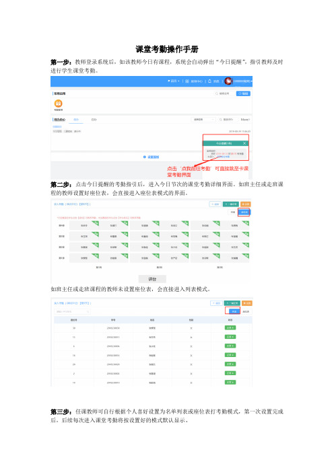
Task: Select the blue list mode toggle in table view
Action: click(x=234, y=311)
